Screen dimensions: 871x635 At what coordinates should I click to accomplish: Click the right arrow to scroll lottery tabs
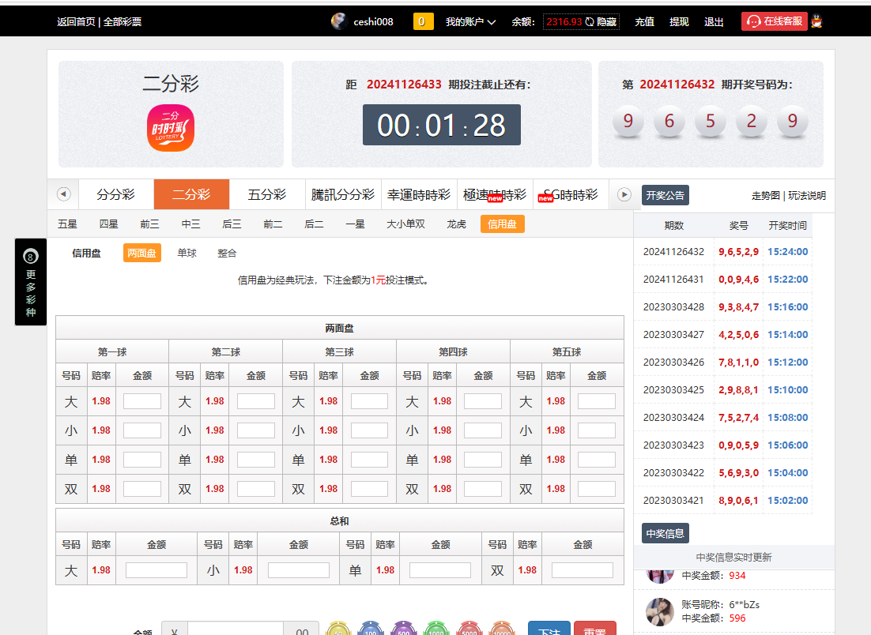point(624,194)
